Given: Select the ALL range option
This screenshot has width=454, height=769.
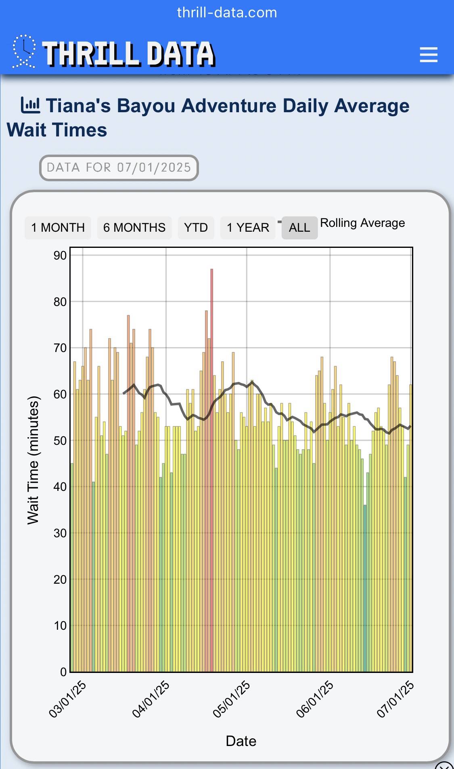Looking at the screenshot, I should pyautogui.click(x=299, y=228).
